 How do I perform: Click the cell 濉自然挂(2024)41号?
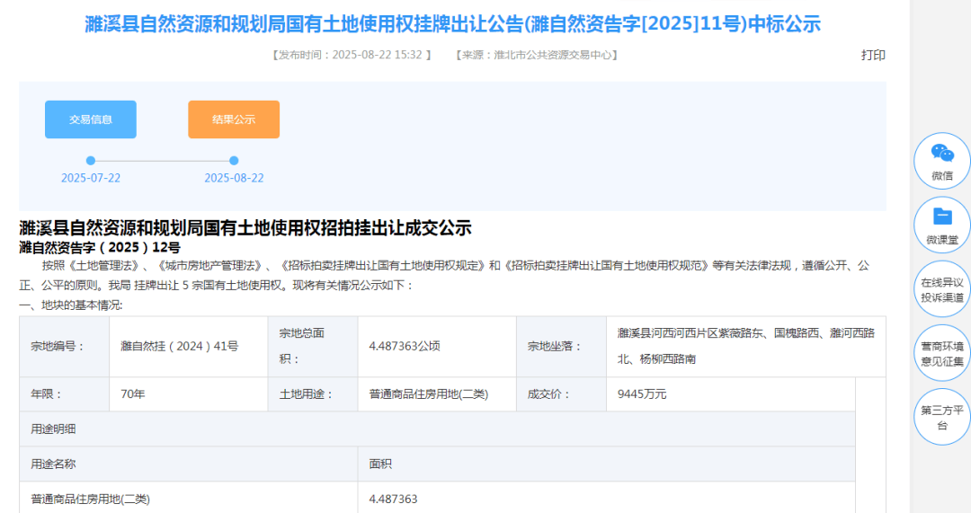coord(188,347)
